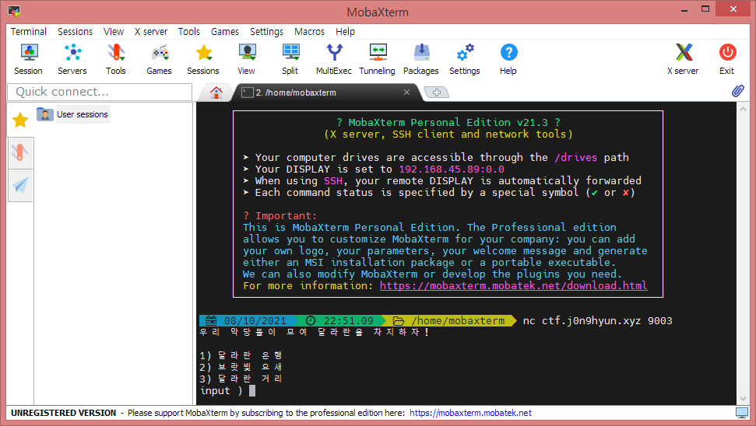Click the terminal input prompt cursor
Image resolution: width=756 pixels, height=426 pixels.
pos(252,391)
